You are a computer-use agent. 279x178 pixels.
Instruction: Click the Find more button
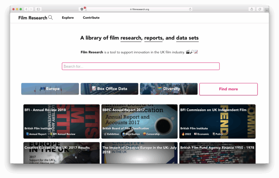(228, 89)
